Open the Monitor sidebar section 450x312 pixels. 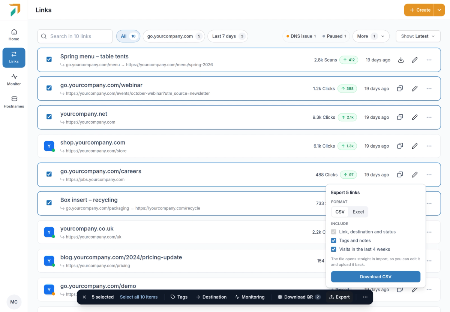tap(14, 80)
